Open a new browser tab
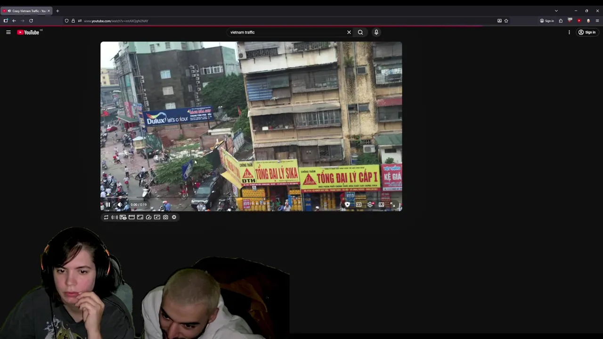The width and height of the screenshot is (603, 339). pos(57,11)
